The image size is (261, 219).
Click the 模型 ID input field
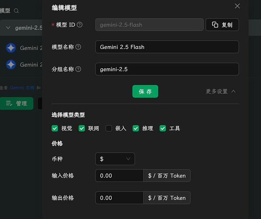click(149, 25)
